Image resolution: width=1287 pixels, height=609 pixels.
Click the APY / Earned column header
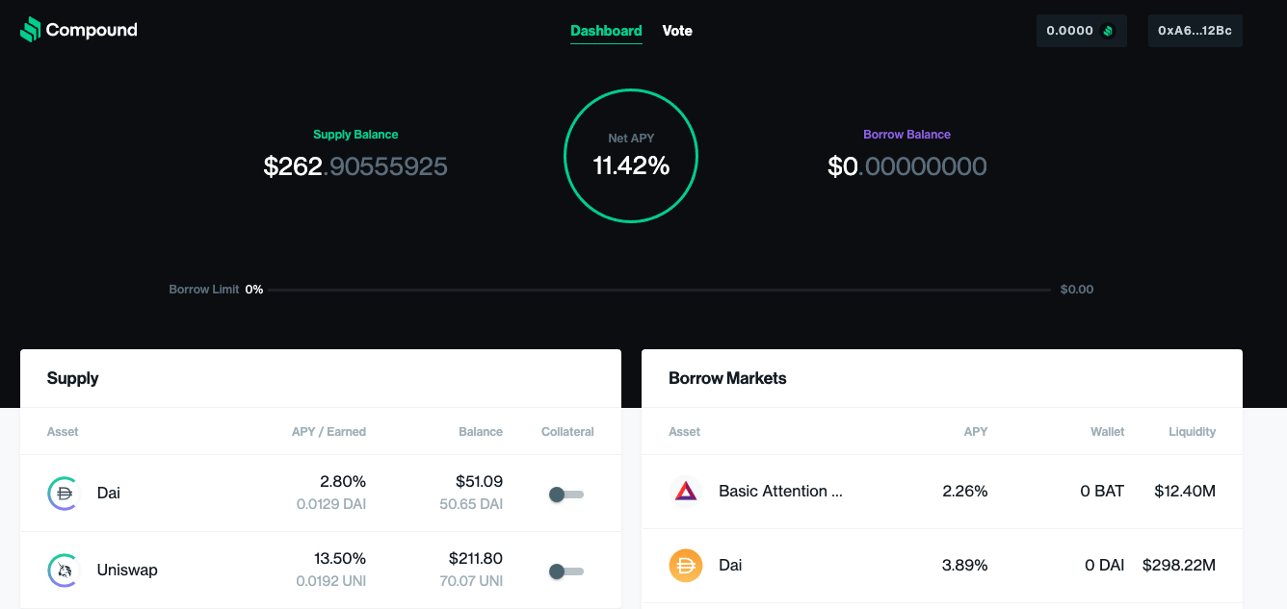(328, 432)
